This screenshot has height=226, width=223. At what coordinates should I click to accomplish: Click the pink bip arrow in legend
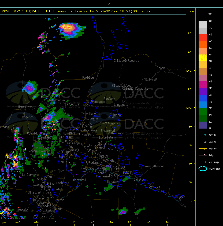203,155
